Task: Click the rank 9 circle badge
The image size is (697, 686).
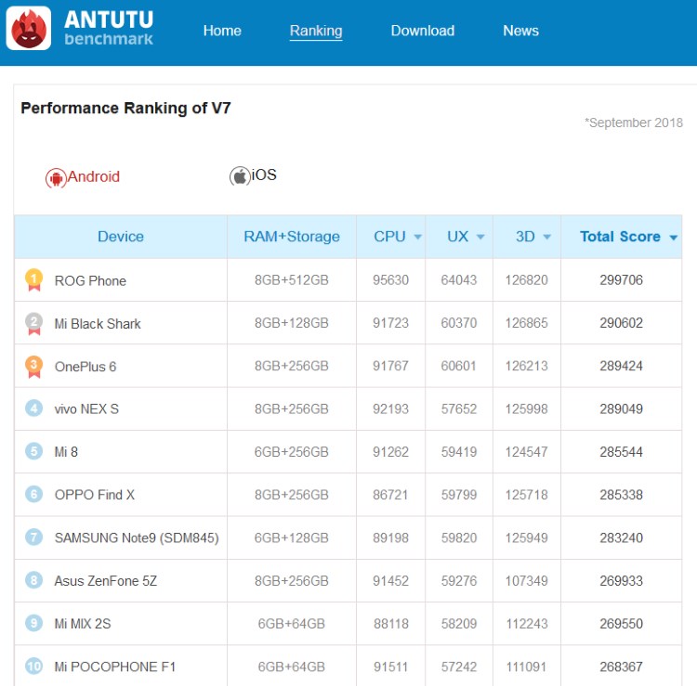Action: point(33,623)
